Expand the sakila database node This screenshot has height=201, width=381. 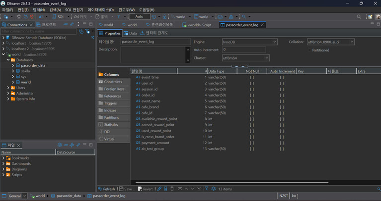point(13,71)
